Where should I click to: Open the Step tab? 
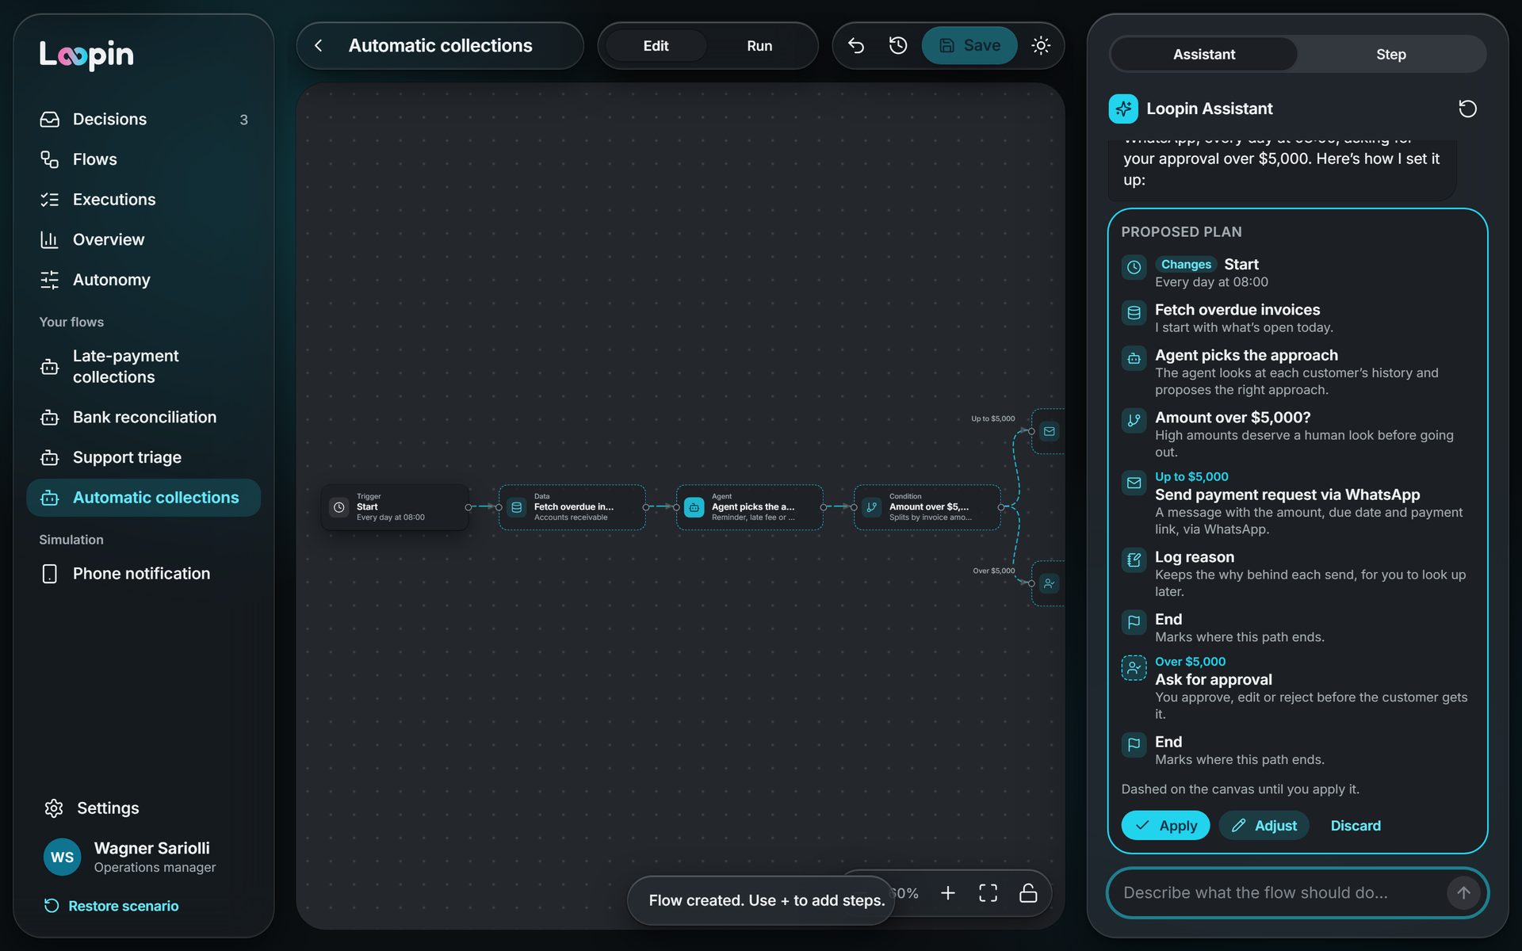pos(1390,54)
